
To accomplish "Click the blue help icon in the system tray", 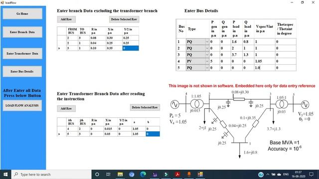I will (261, 175).
